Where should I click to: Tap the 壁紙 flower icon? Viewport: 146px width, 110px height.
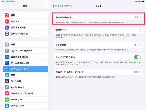tap(7, 75)
